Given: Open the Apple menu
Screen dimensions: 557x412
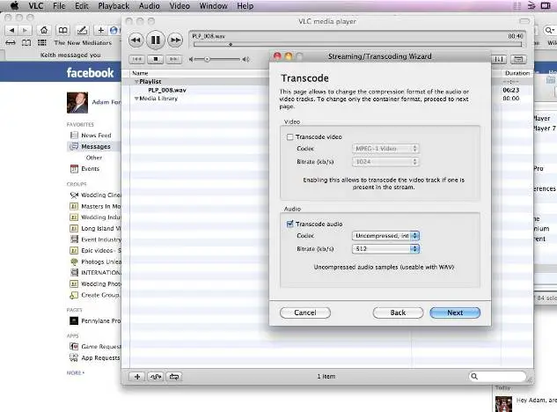Looking at the screenshot, I should (15, 5).
